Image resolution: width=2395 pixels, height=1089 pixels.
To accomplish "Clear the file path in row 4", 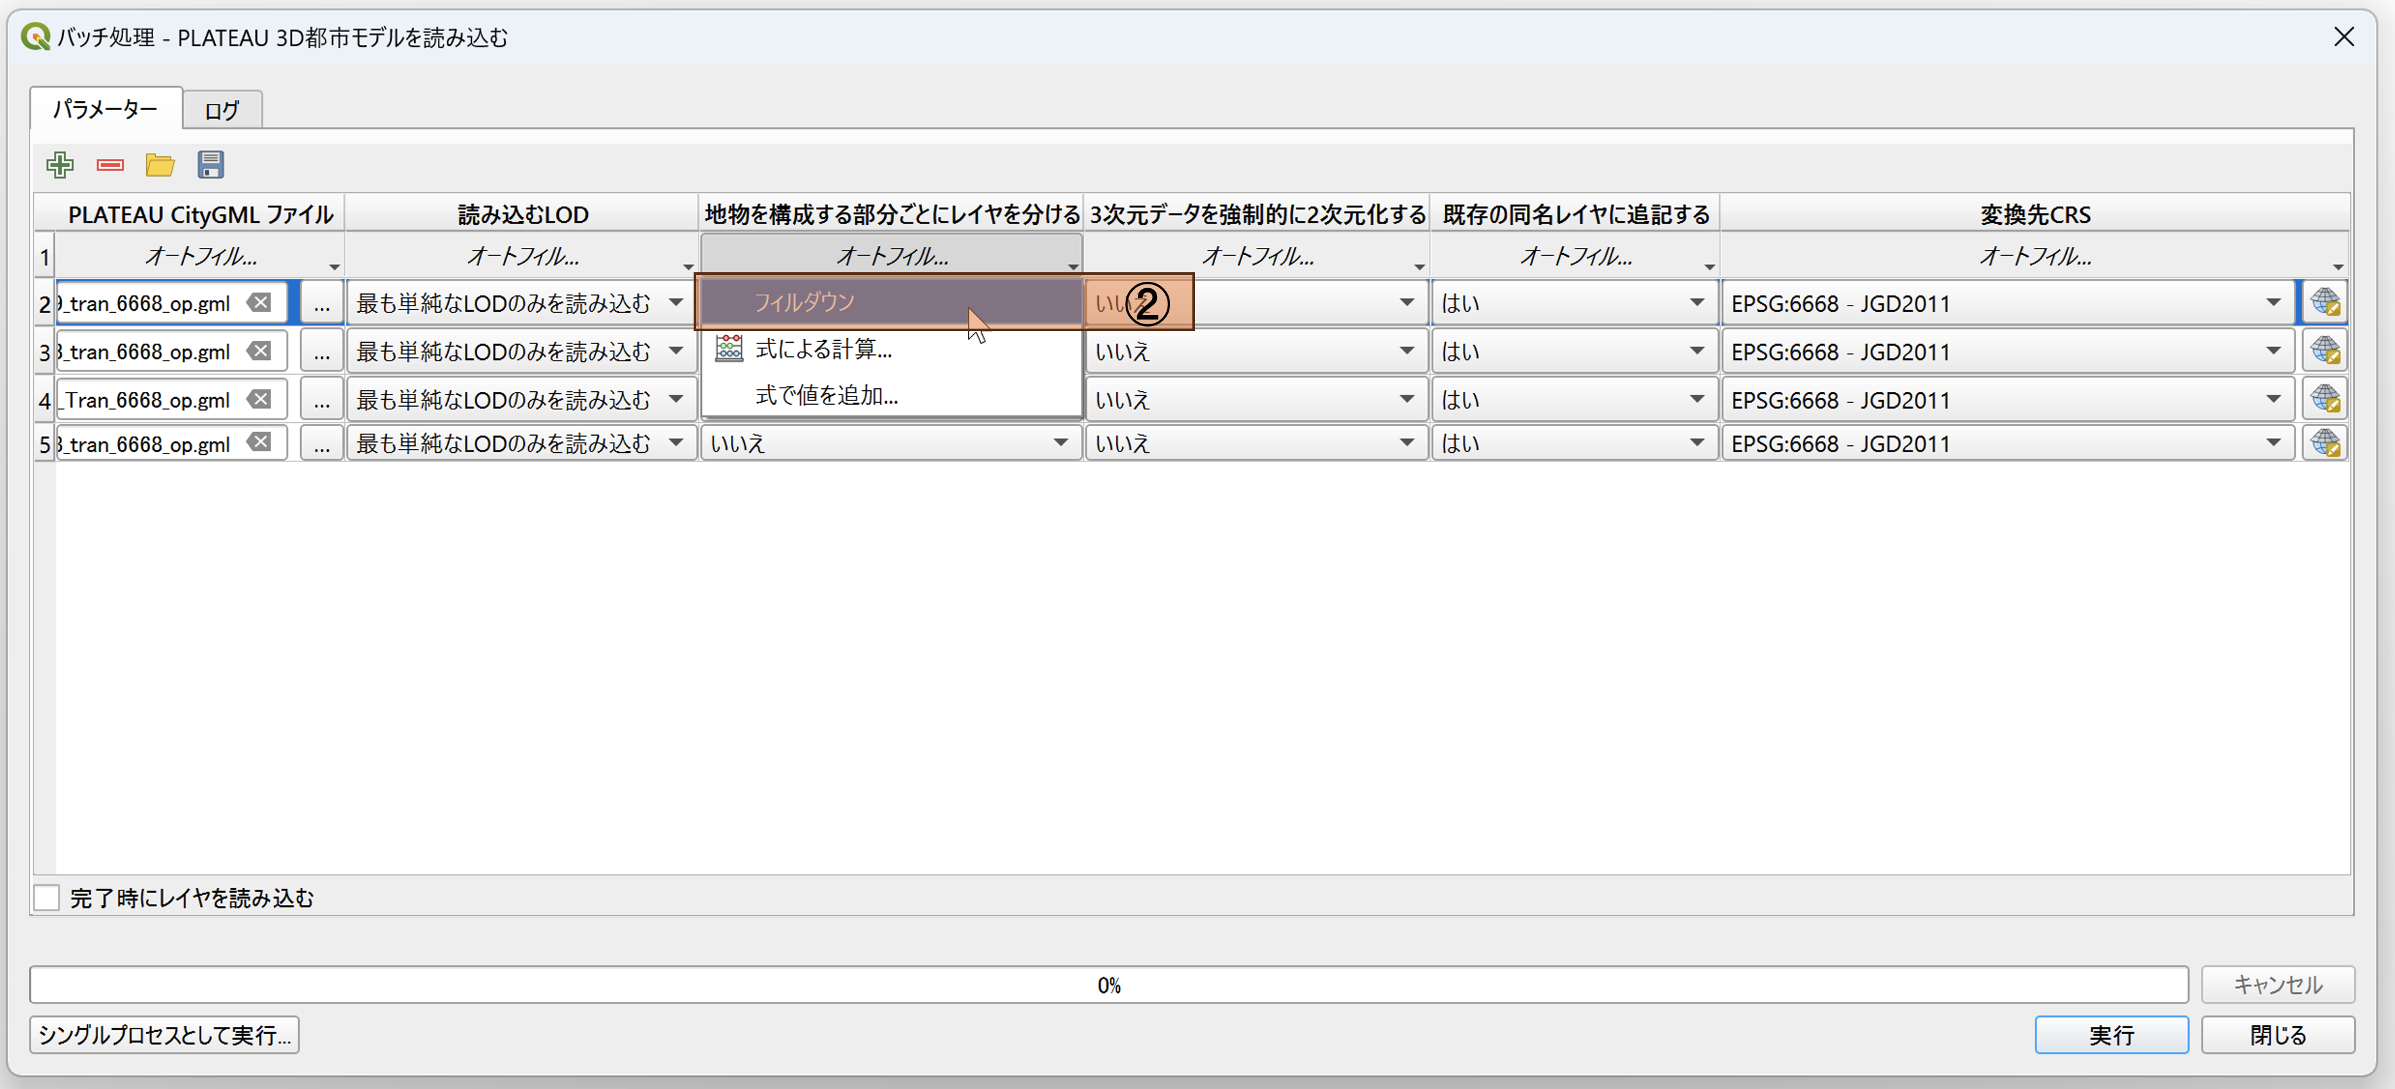I will point(260,400).
